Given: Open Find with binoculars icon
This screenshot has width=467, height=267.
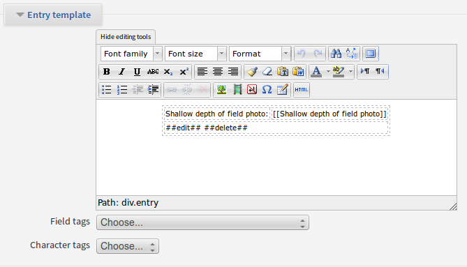Looking at the screenshot, I should tap(336, 54).
